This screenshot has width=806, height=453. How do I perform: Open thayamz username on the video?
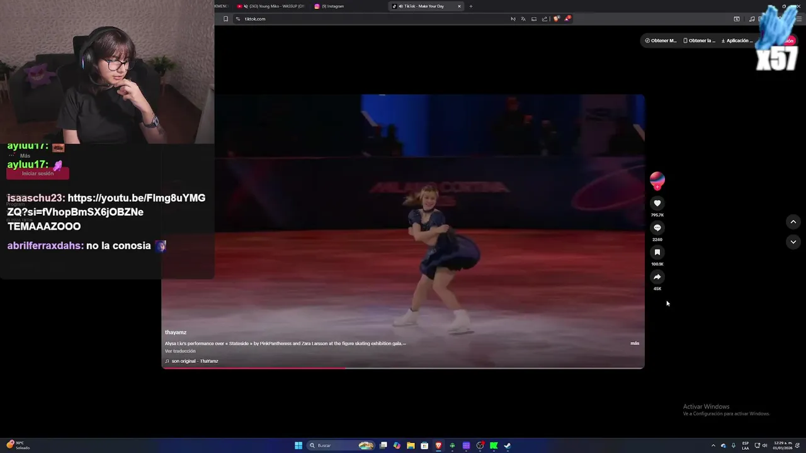click(176, 332)
